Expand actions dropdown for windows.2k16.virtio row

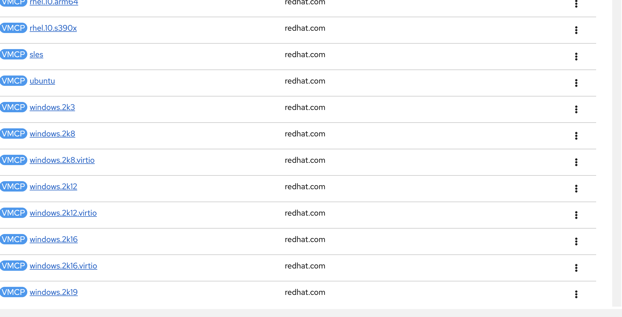pyautogui.click(x=576, y=268)
